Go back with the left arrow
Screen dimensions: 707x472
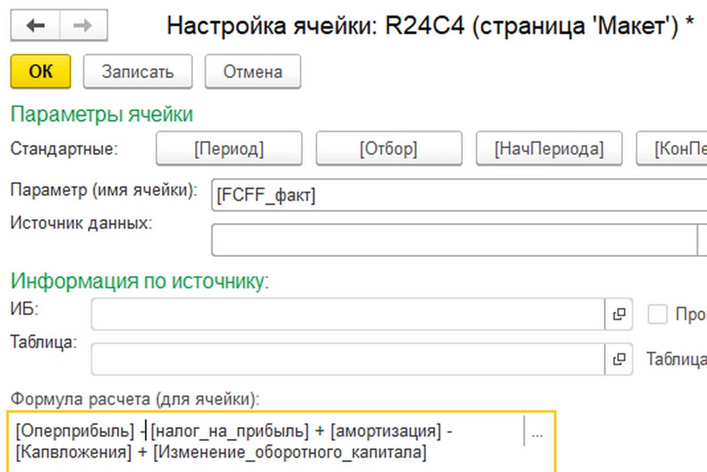point(35,25)
